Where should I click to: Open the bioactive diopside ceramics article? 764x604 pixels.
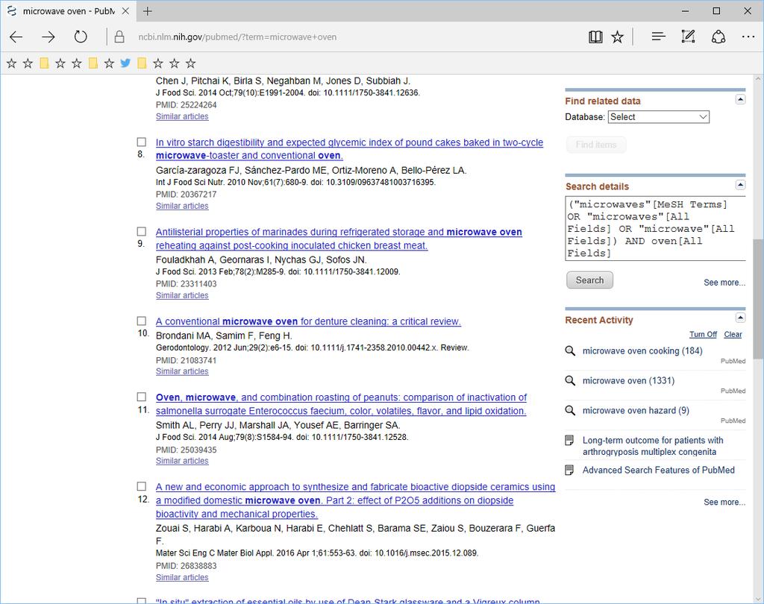(x=355, y=500)
